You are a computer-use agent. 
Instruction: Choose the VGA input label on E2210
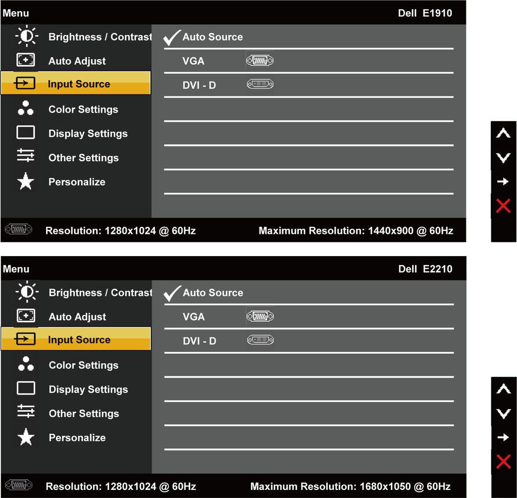[194, 317]
